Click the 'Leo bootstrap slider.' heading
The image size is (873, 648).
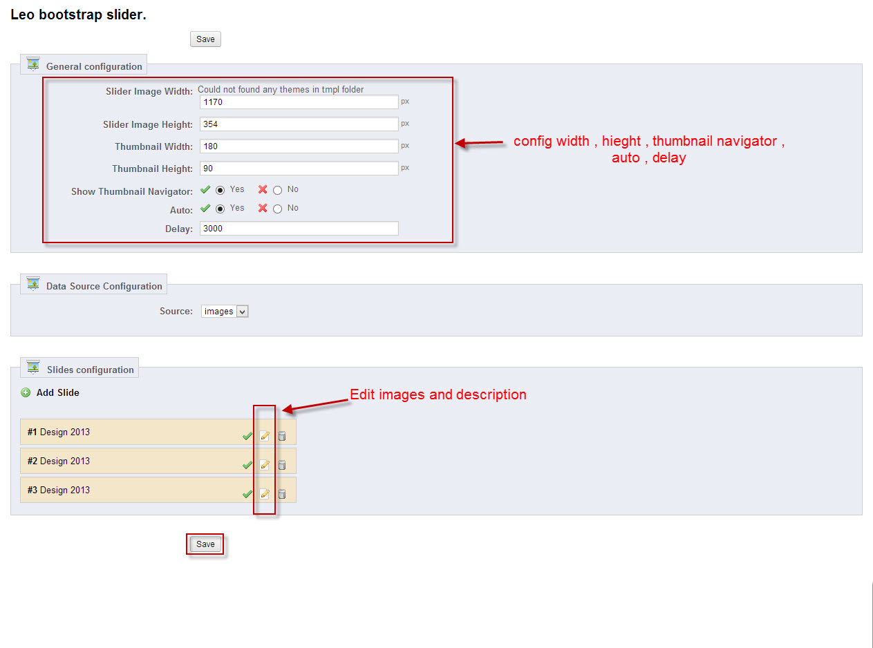point(78,15)
